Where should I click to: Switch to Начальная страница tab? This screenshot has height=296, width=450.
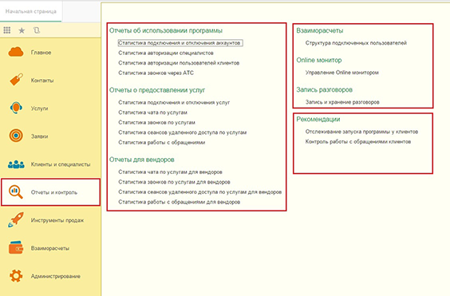[x=30, y=11]
